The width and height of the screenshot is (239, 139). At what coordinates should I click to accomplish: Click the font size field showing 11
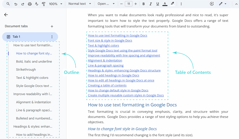click(x=128, y=4)
